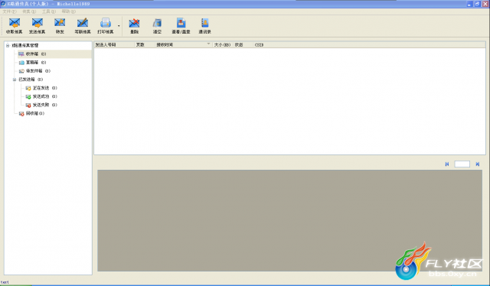
Task: Select the 待发件箱 (outbox) folder
Action: [38, 71]
